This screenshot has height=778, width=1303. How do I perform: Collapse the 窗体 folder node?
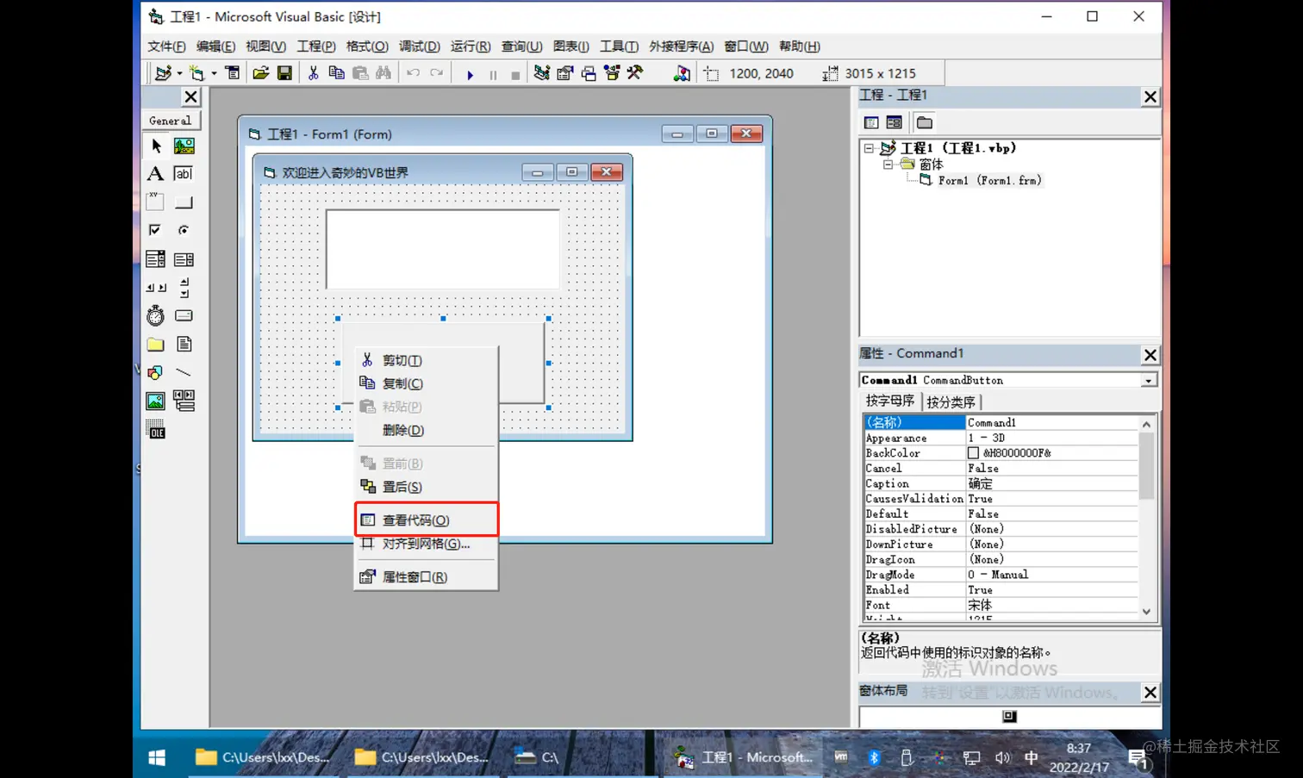tap(888, 164)
